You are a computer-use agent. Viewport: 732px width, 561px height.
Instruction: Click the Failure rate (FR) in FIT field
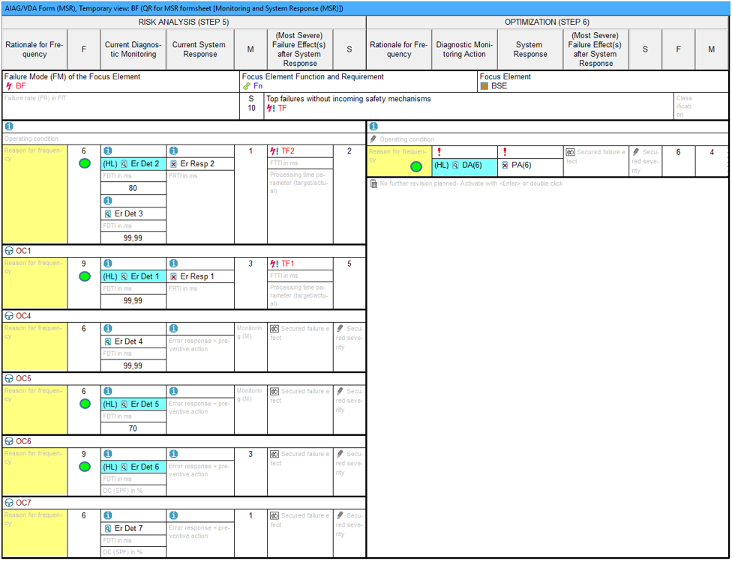pyautogui.click(x=121, y=106)
